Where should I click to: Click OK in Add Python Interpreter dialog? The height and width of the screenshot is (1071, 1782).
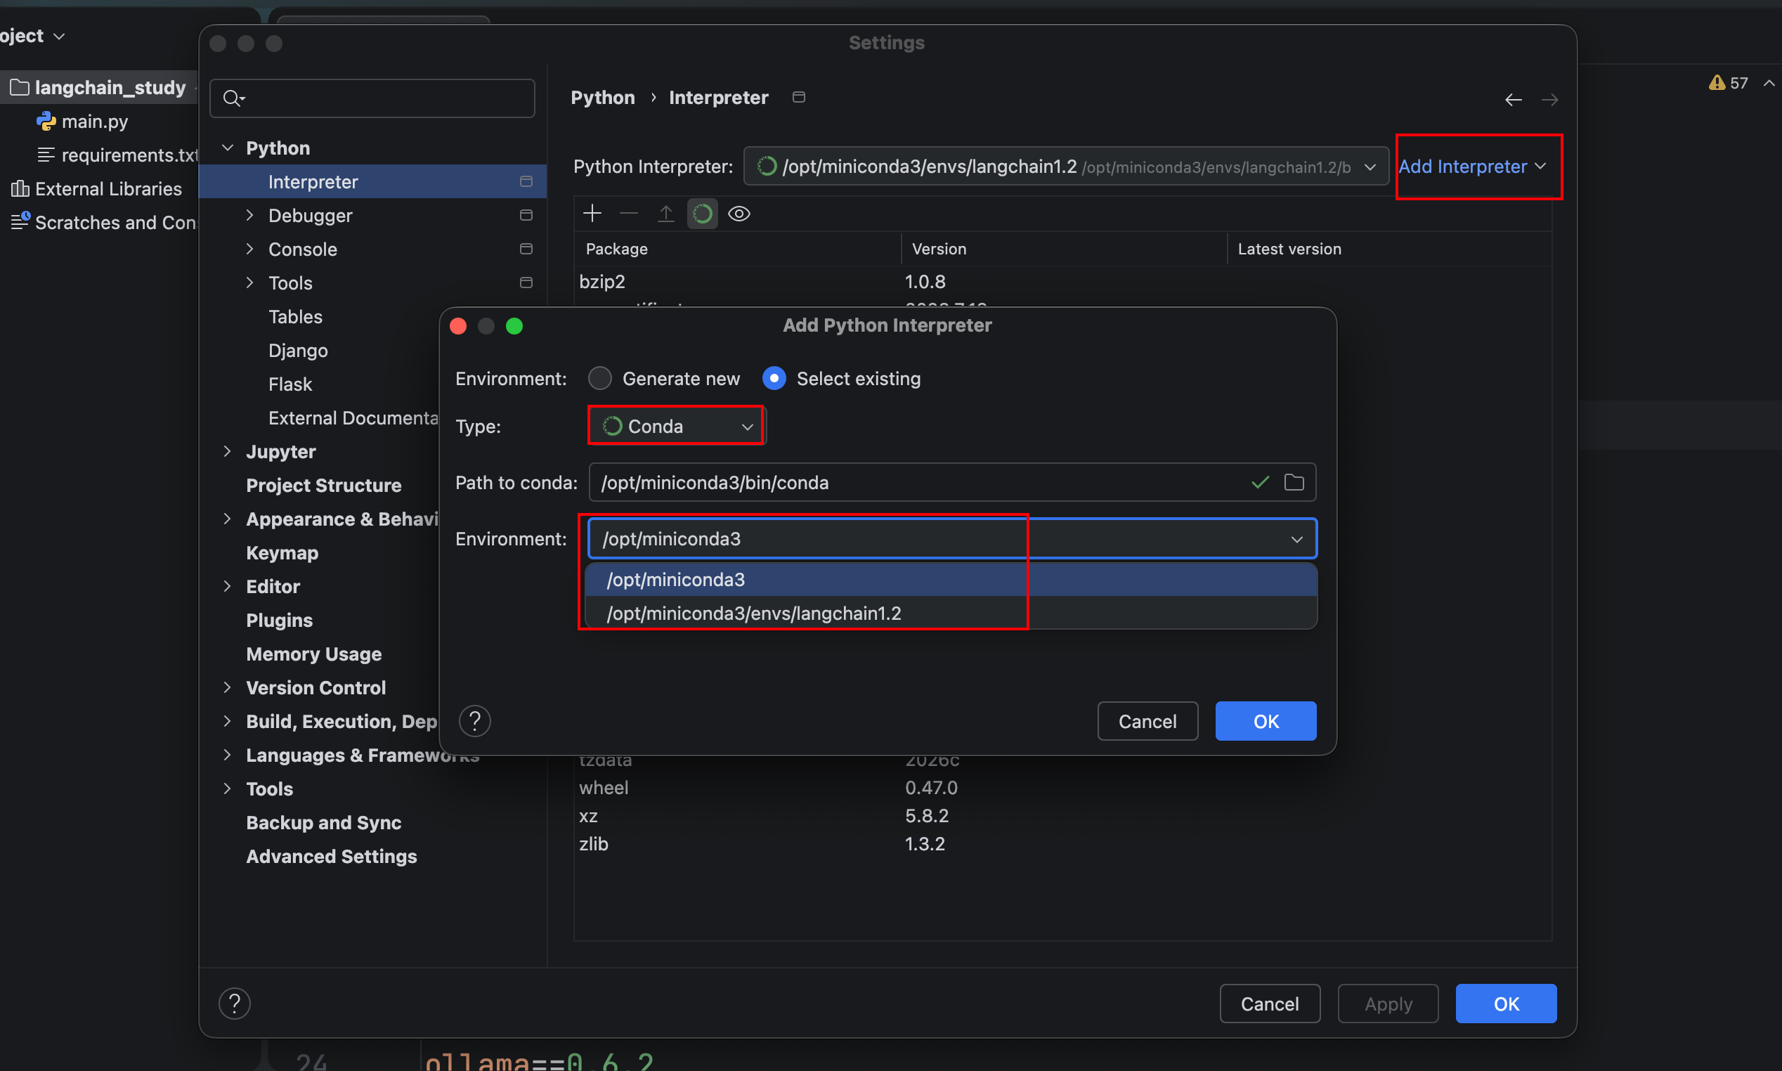pos(1266,721)
